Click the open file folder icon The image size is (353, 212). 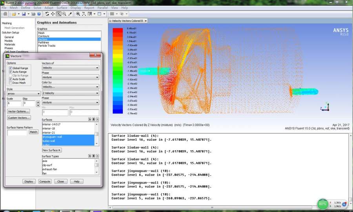click(x=14, y=14)
